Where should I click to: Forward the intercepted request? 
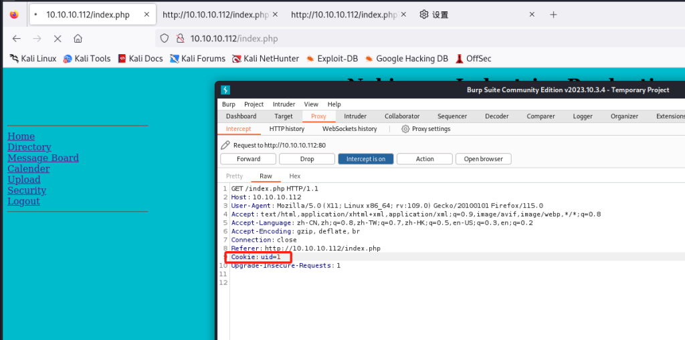point(248,159)
